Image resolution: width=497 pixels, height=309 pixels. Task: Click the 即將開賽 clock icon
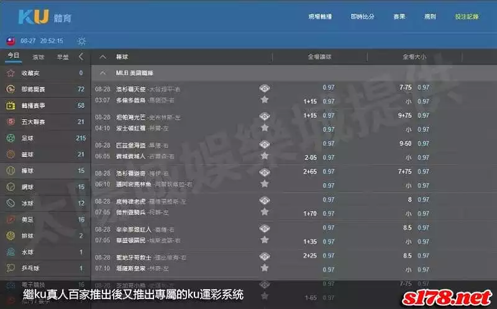(x=11, y=89)
